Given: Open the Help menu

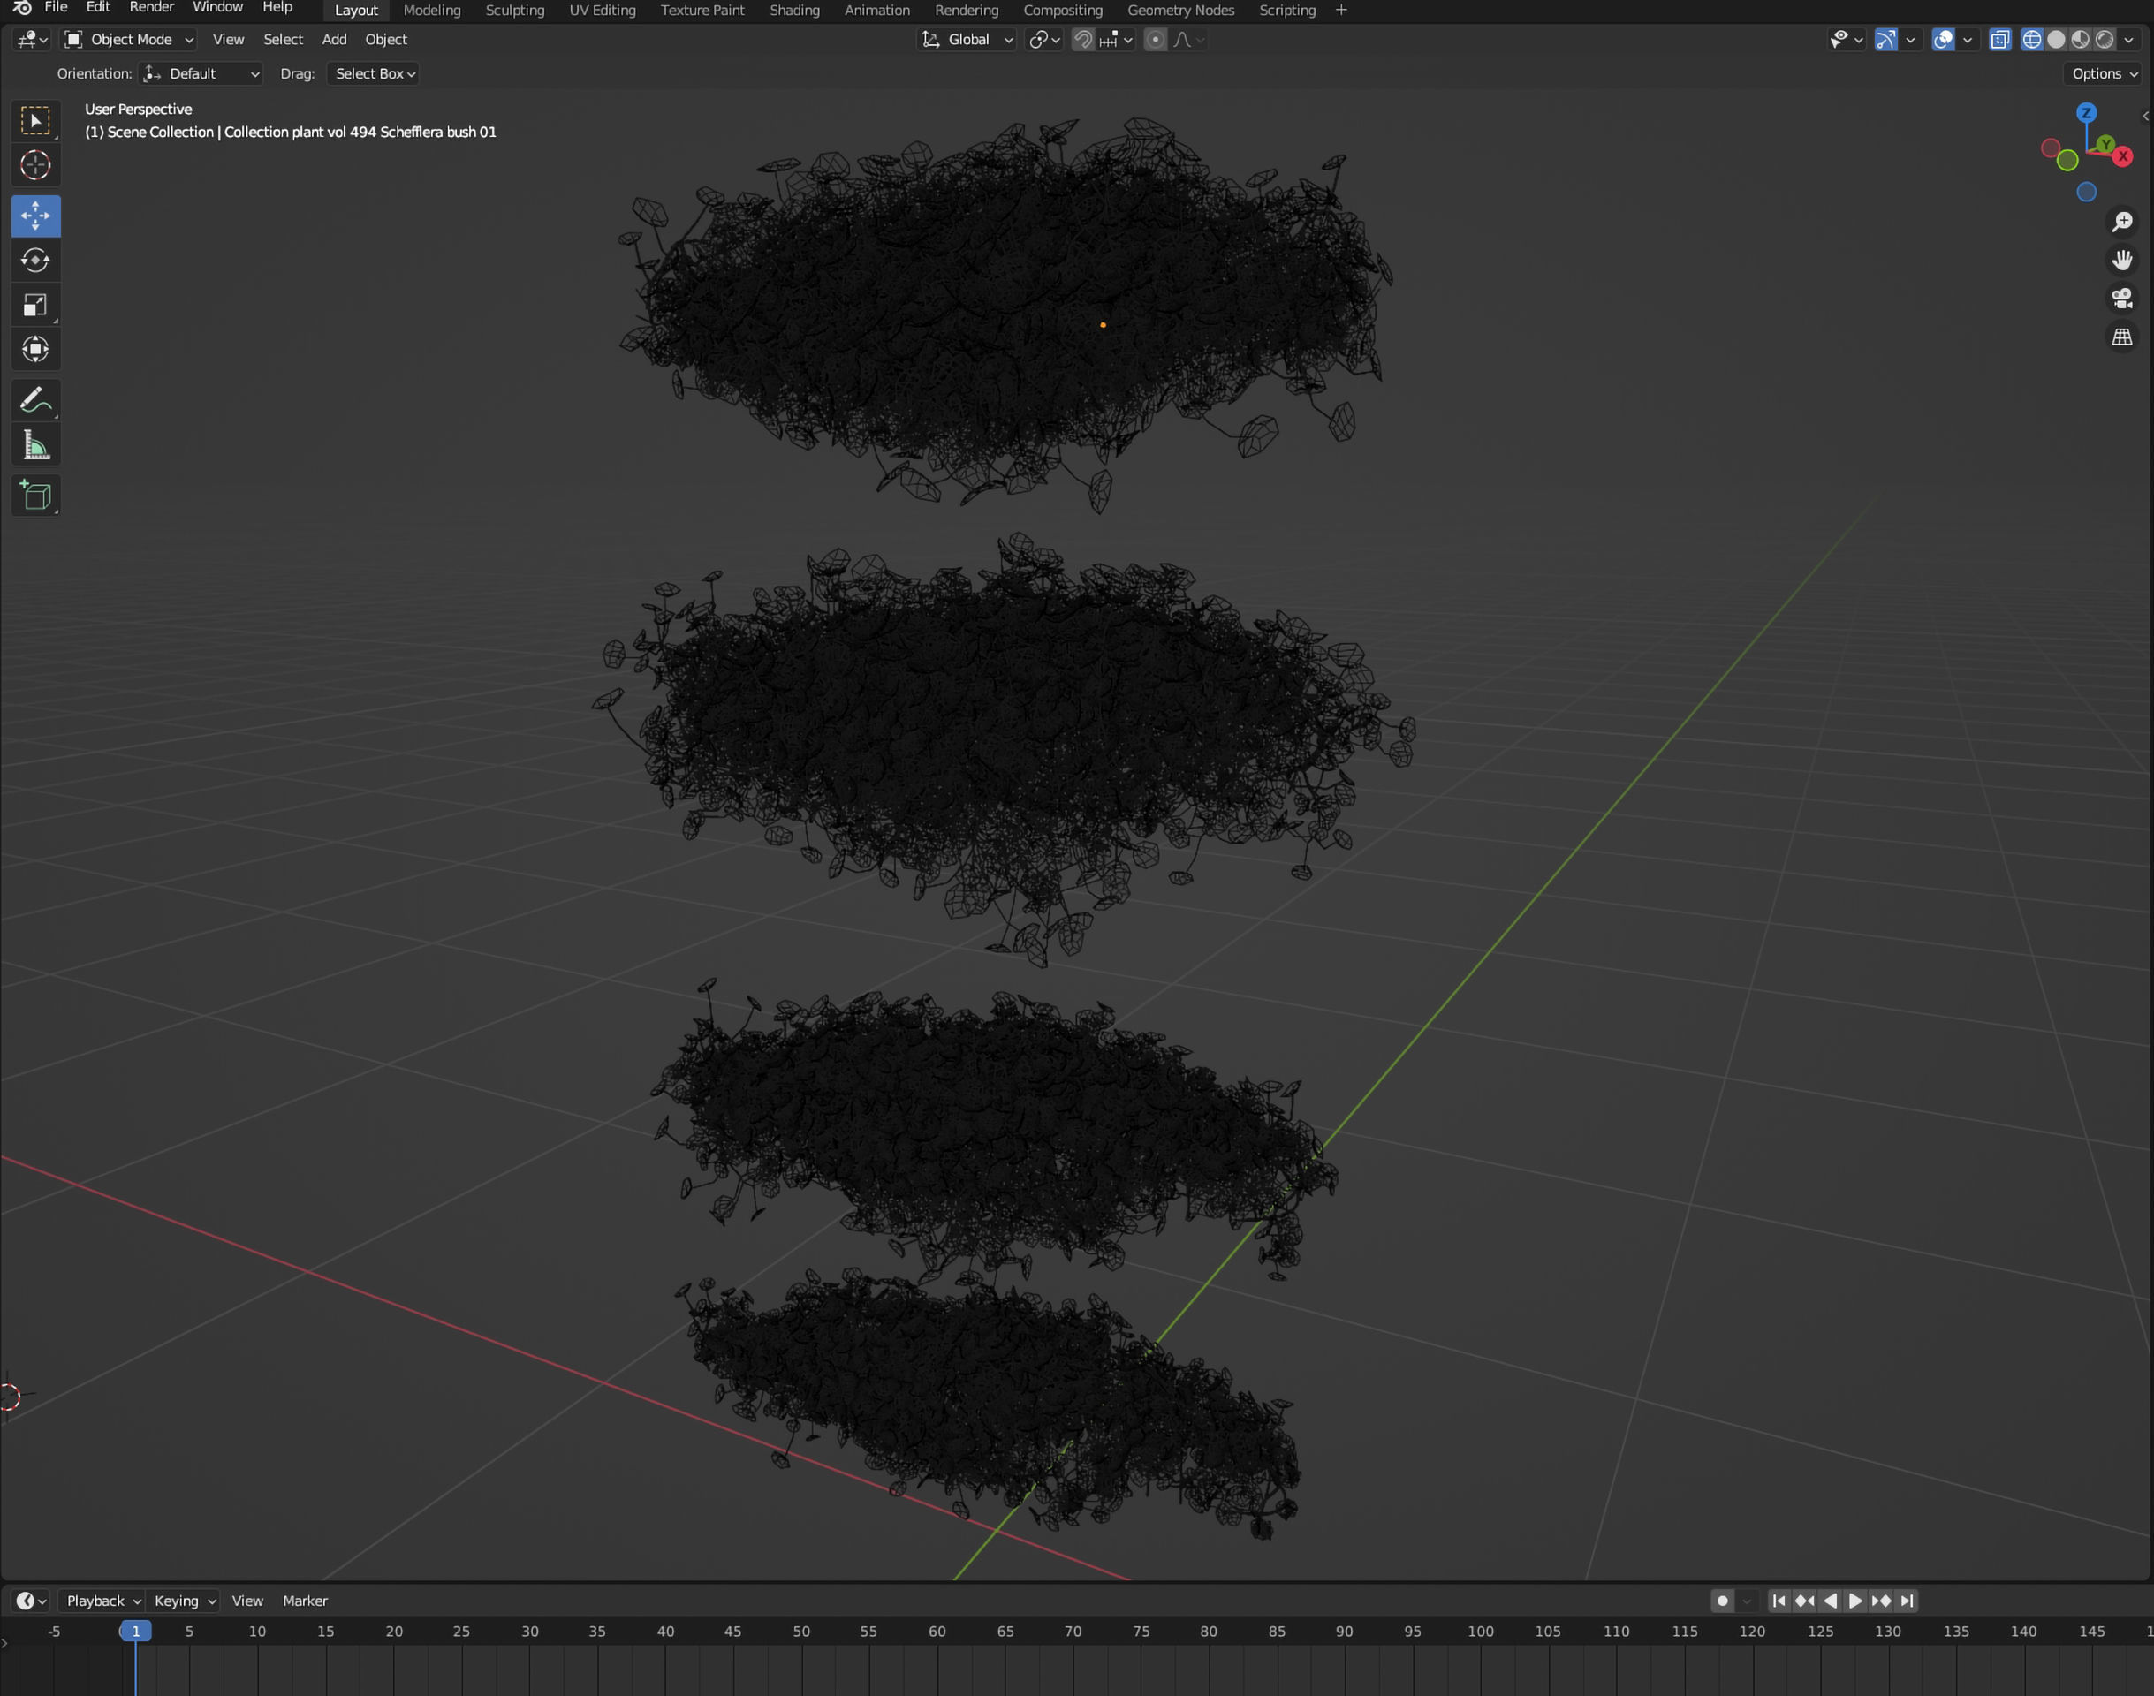Looking at the screenshot, I should tap(277, 8).
